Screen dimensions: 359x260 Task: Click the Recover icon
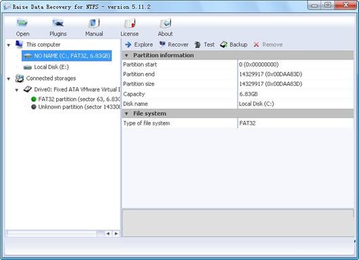coord(163,44)
